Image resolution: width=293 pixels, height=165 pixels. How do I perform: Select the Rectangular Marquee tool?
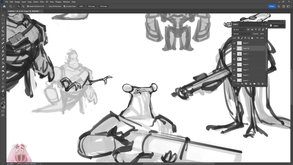pos(3,19)
